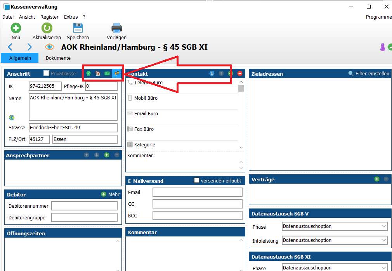Click the mobile icon next to Mobil Büro
Viewport: 392px width, 271px height.
pyautogui.click(x=130, y=98)
